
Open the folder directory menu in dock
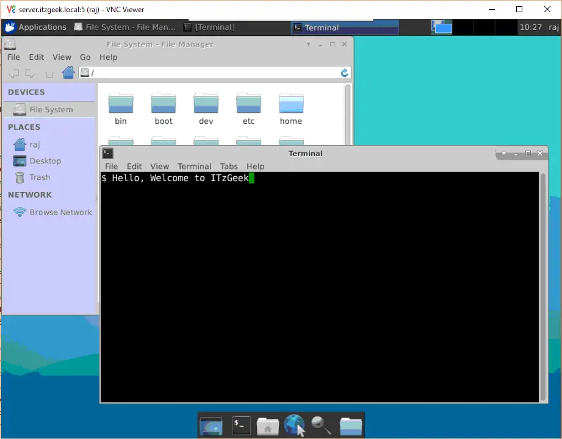[350, 426]
